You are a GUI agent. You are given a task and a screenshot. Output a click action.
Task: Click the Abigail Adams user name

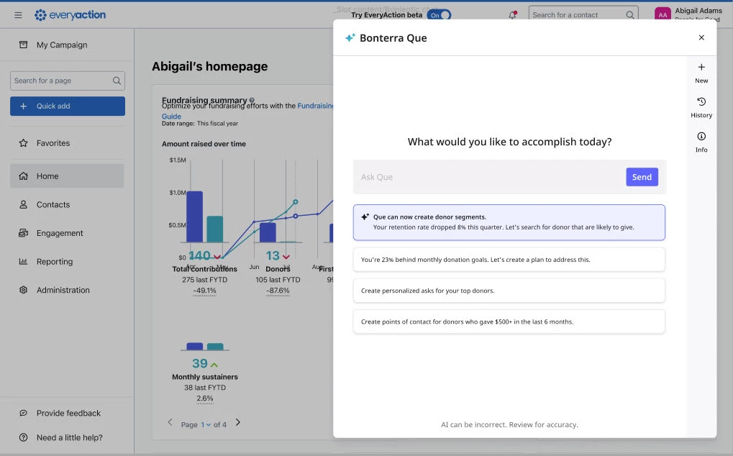tap(698, 10)
